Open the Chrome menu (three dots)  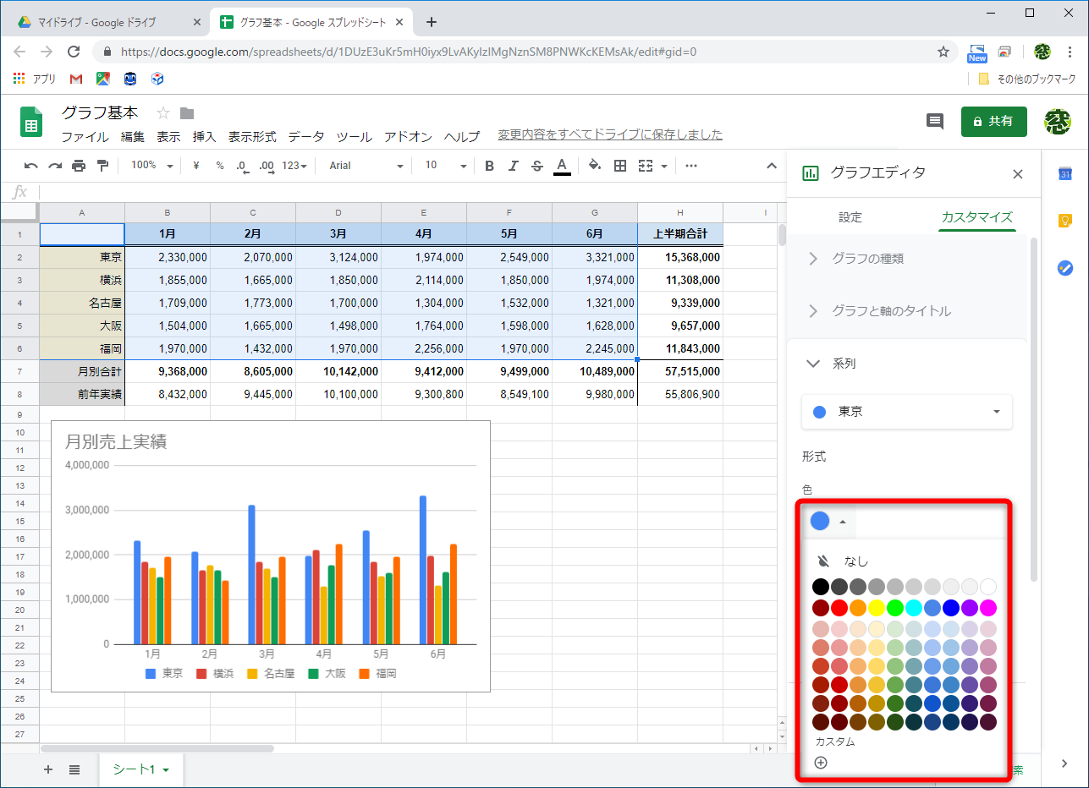point(1072,52)
